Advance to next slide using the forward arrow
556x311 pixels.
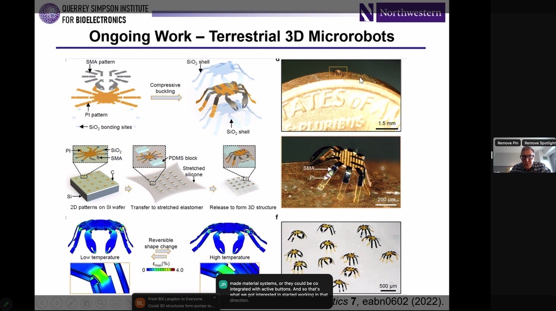[x=56, y=303]
